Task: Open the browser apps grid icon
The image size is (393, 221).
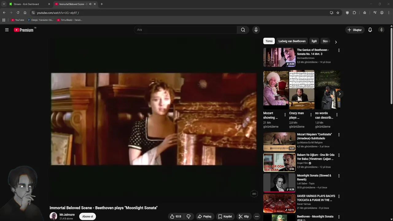Action: [4, 20]
